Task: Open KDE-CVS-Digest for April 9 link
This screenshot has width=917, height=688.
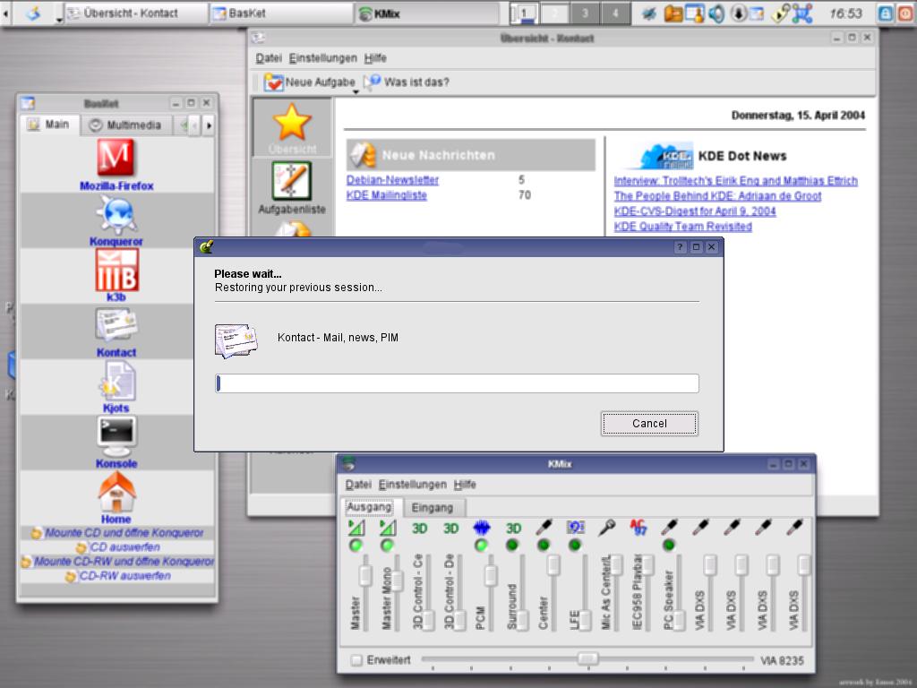Action: click(695, 211)
